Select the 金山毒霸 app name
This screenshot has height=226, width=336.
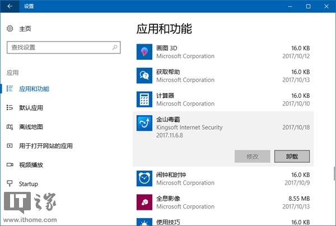168,119
